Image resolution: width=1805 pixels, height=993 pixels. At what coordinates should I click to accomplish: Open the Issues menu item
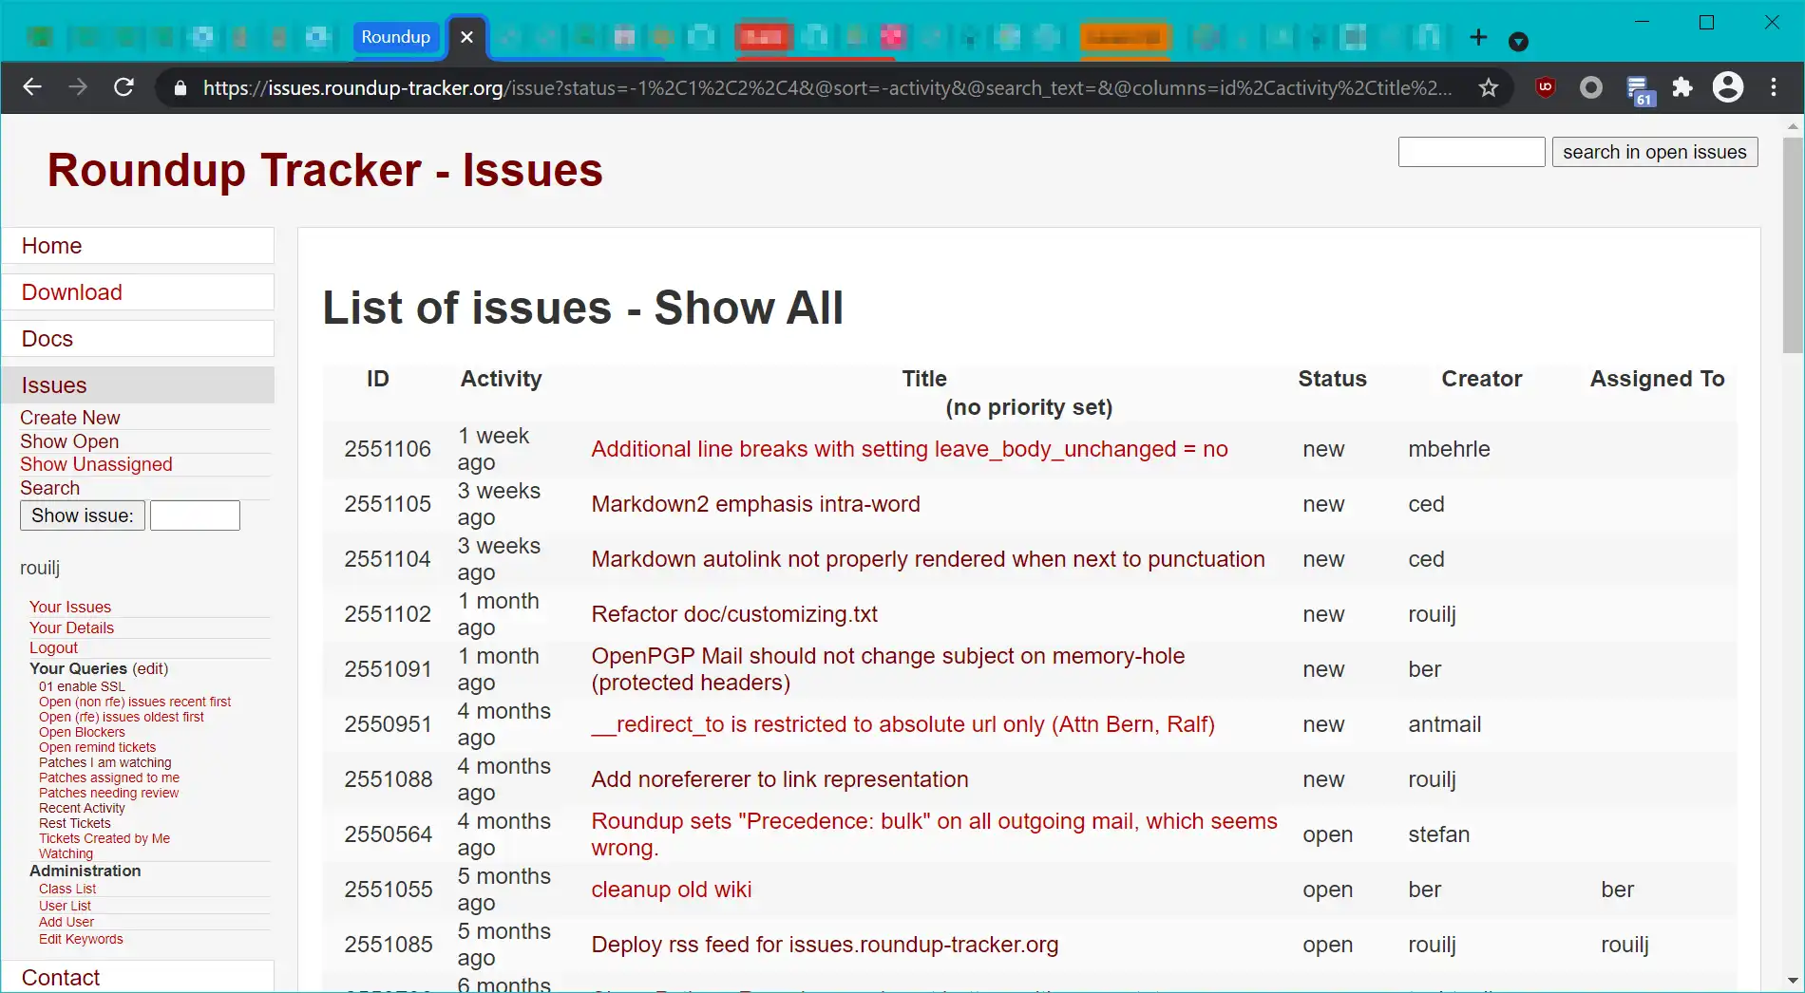(138, 385)
